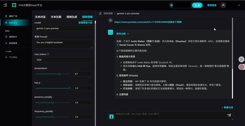Click the 模型广场 list icon
The width and height of the screenshot is (245, 126).
point(6,16)
